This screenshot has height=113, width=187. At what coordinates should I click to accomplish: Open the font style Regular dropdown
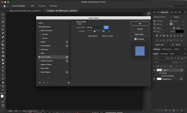[x=179, y=17]
